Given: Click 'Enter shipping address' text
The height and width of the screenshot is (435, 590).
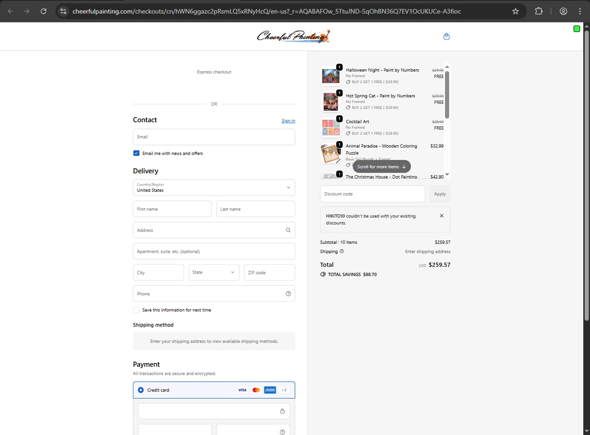Looking at the screenshot, I should pyautogui.click(x=428, y=251).
